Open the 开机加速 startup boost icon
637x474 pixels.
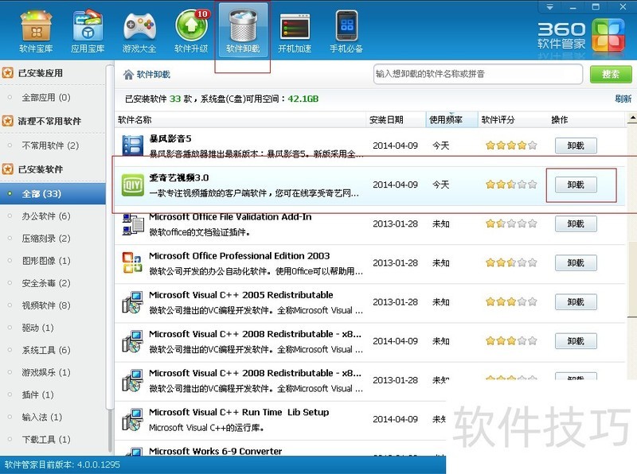pos(295,26)
